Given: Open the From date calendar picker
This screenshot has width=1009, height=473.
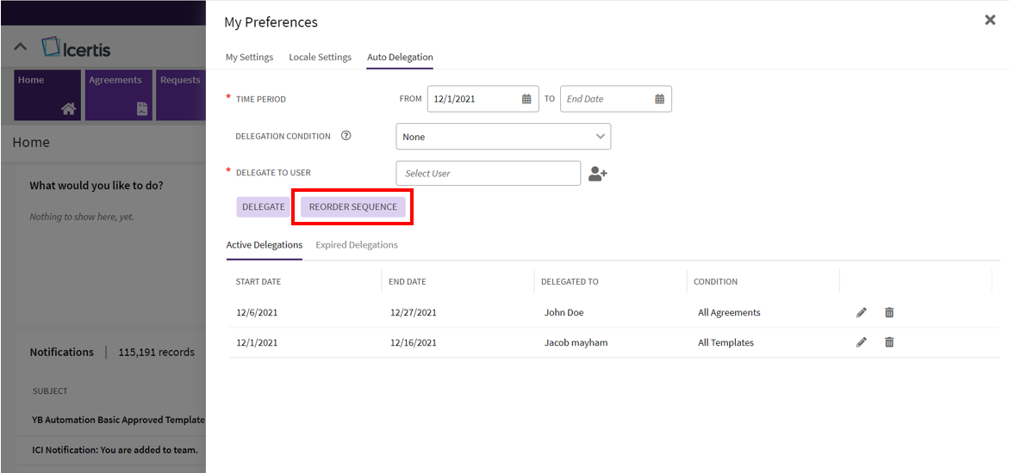Looking at the screenshot, I should click(526, 99).
